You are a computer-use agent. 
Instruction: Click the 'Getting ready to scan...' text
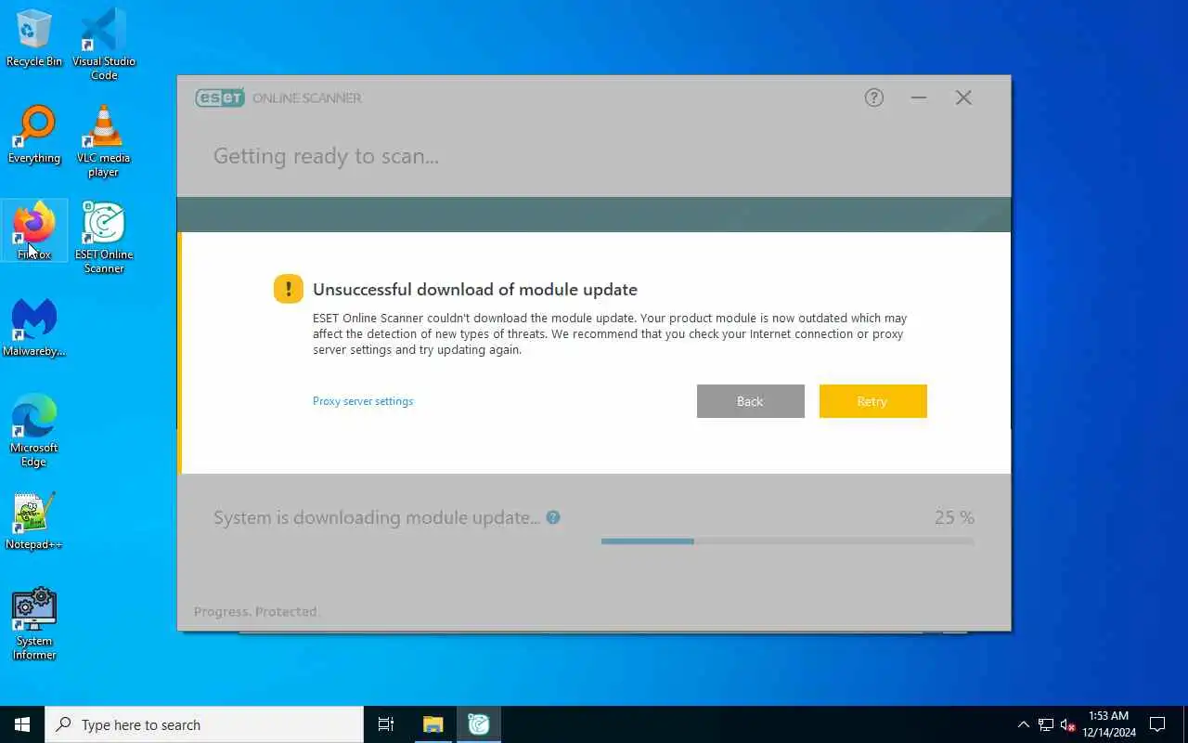tap(326, 156)
